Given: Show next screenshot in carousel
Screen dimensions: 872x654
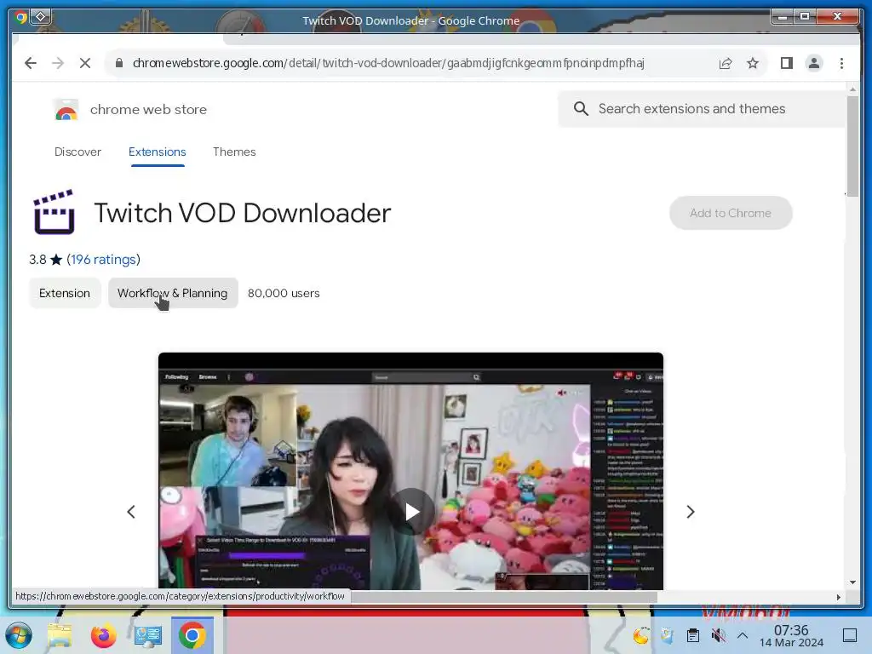Looking at the screenshot, I should (x=690, y=512).
